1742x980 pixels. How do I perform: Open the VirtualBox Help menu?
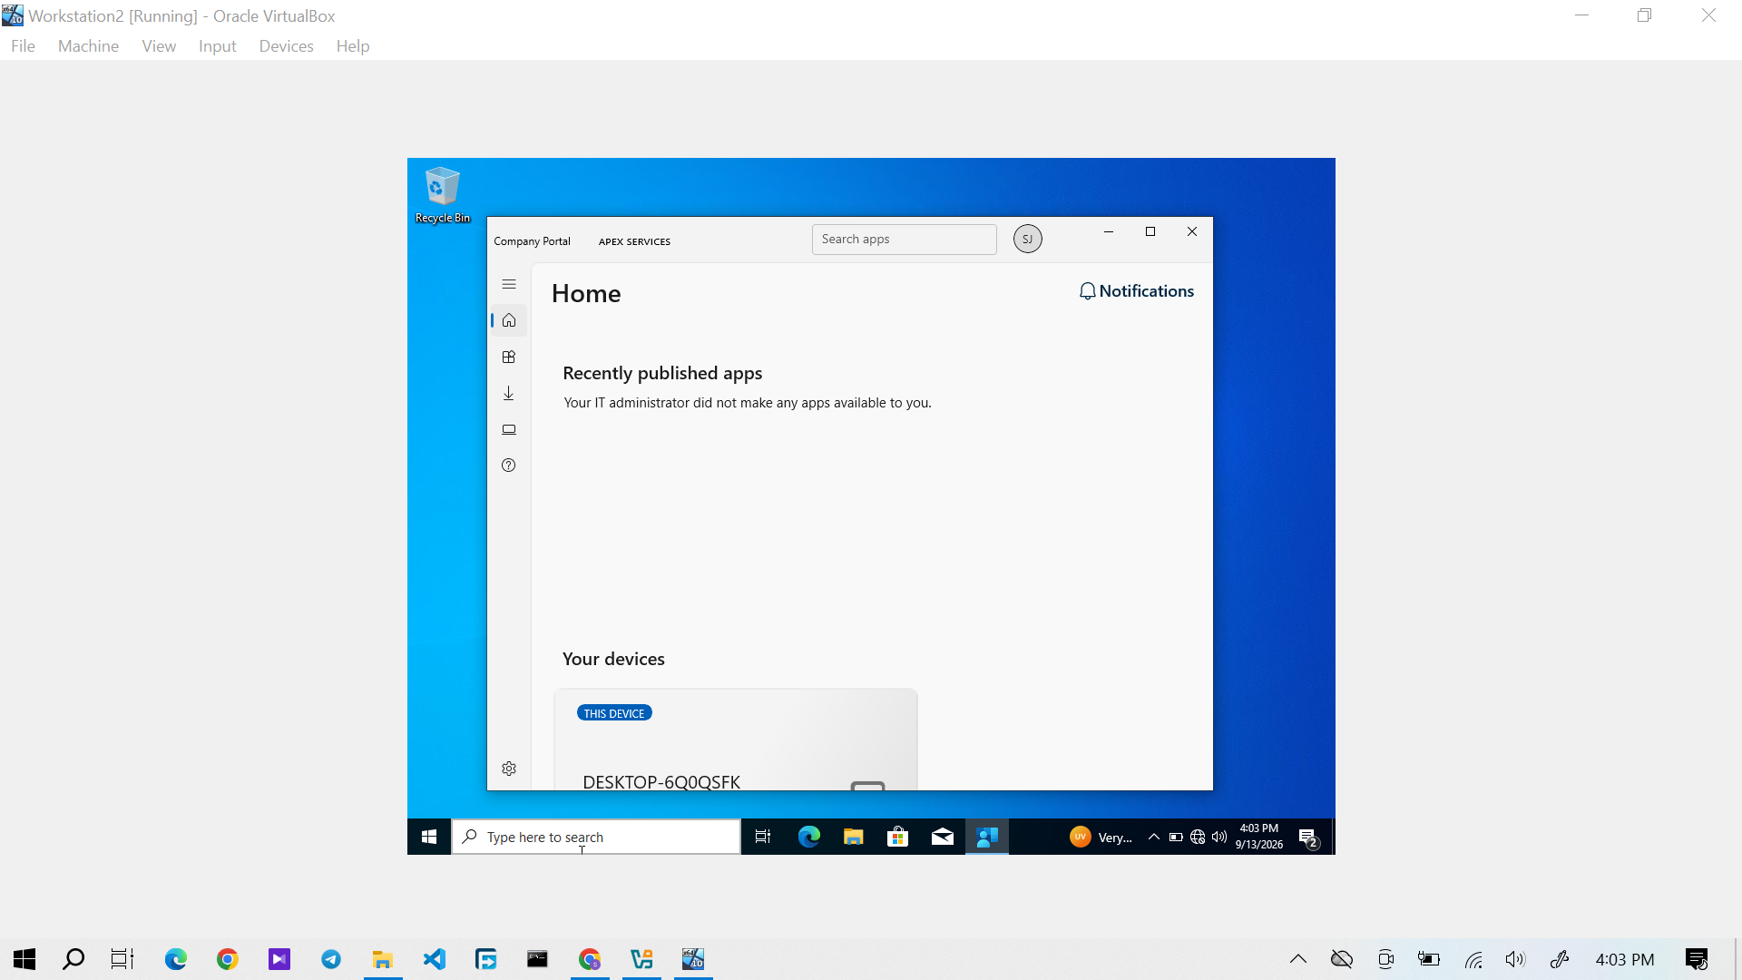click(353, 46)
